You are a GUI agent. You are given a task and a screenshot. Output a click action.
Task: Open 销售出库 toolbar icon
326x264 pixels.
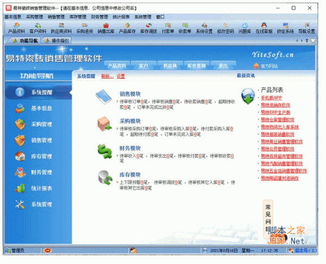click(x=106, y=28)
